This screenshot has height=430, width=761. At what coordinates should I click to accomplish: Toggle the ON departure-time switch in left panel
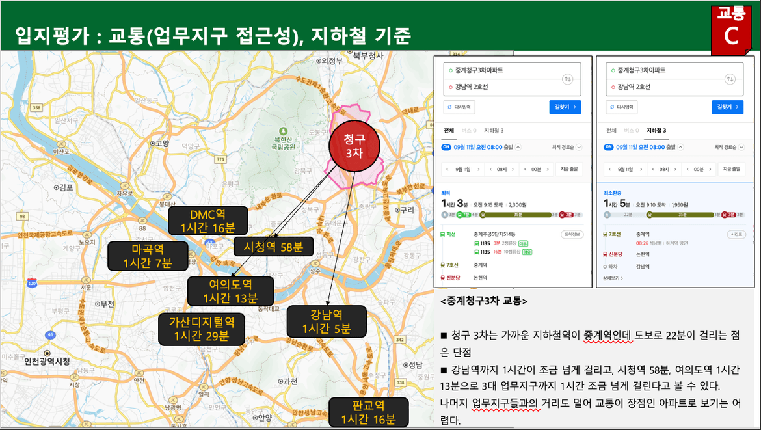click(446, 147)
